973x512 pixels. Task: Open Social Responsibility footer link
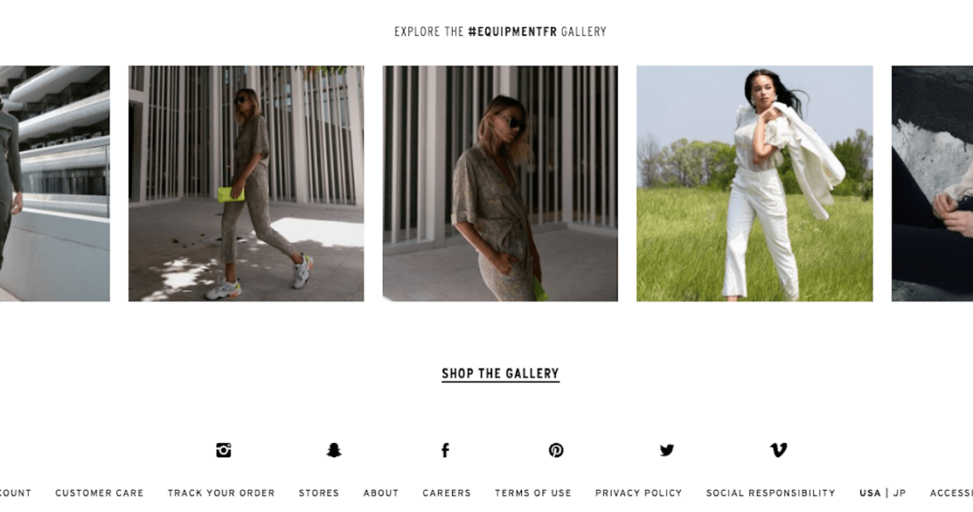coord(771,492)
